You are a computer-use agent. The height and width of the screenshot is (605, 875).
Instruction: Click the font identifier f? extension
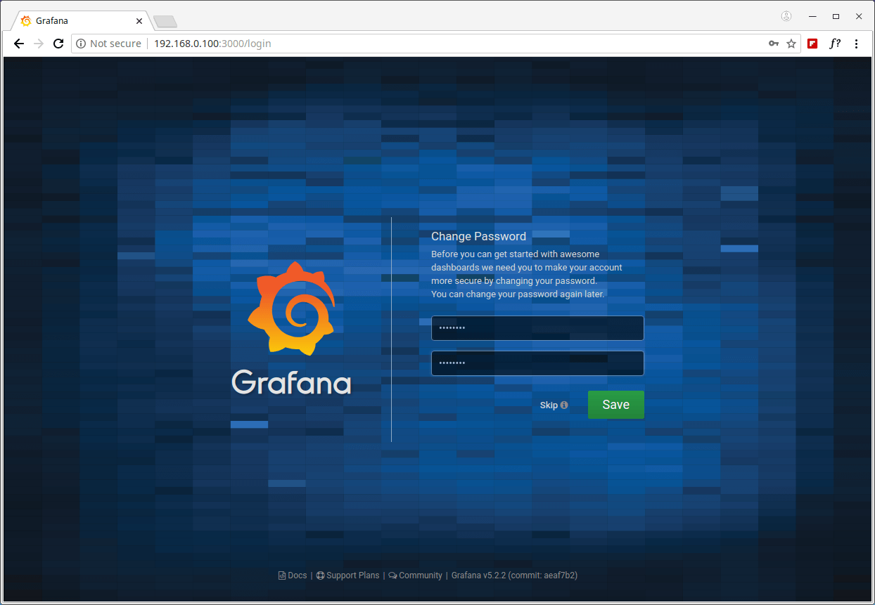click(x=834, y=44)
